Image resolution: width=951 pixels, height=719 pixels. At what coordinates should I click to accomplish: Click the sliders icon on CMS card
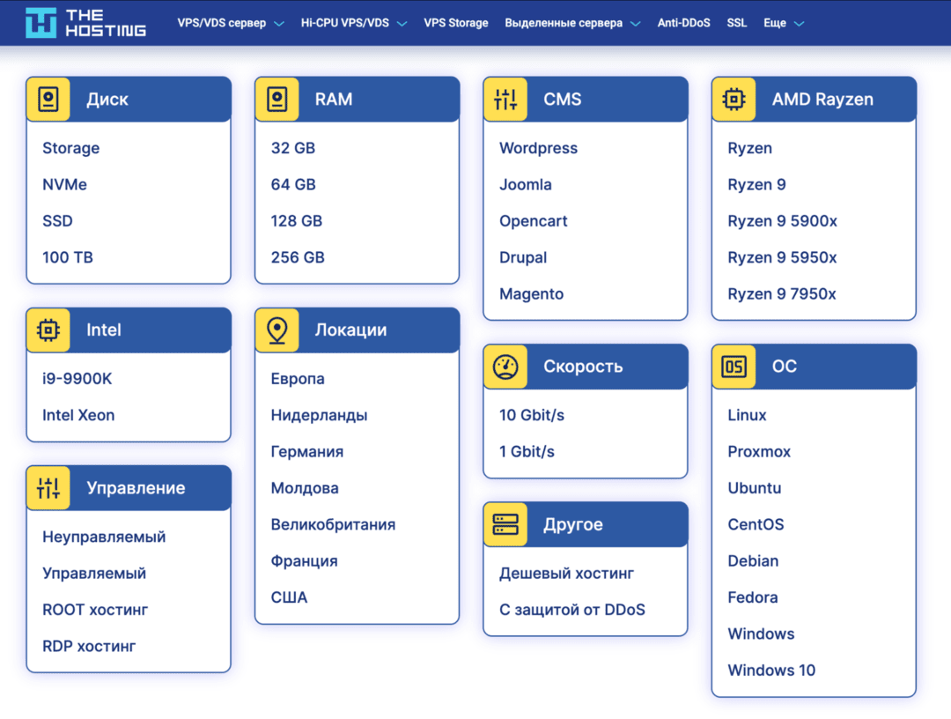pos(505,100)
